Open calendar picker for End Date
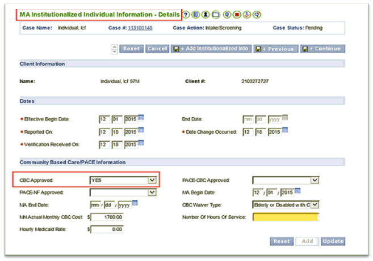This screenshot has height=261, width=373. click(x=285, y=118)
